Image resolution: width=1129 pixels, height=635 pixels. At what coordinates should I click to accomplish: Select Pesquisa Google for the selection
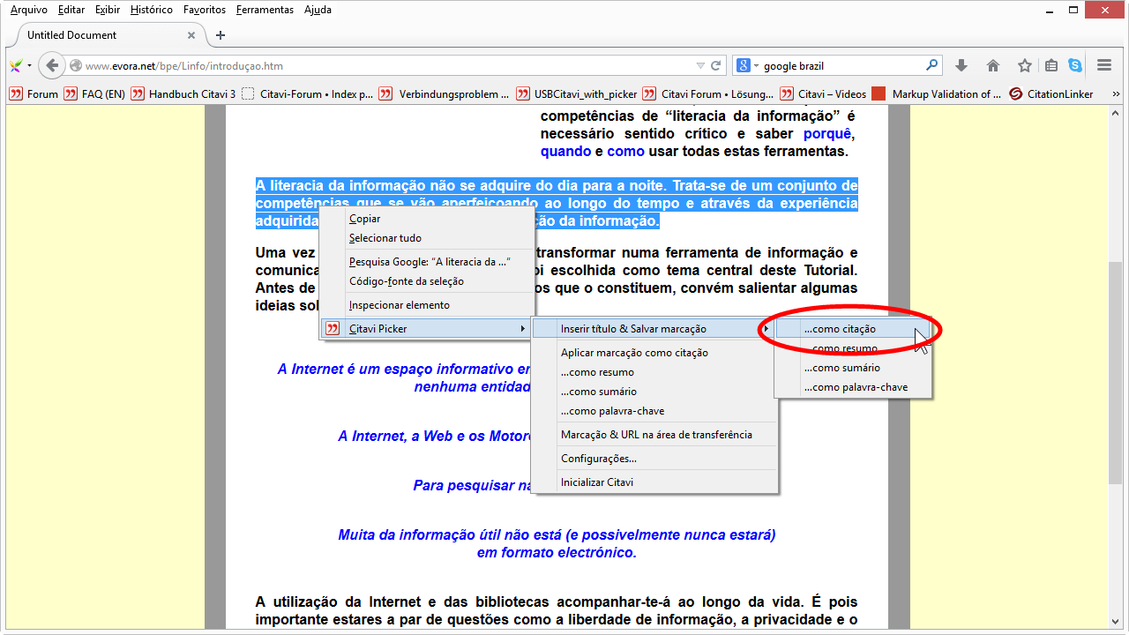click(x=427, y=262)
